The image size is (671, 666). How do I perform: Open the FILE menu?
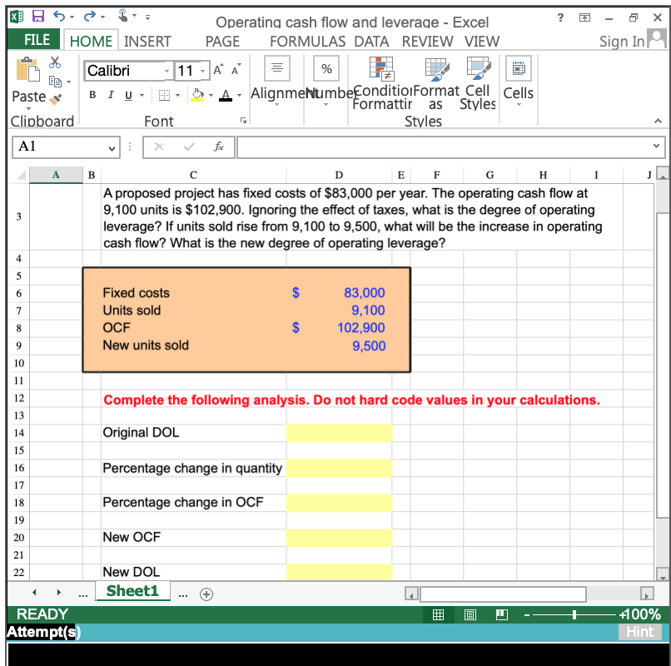(33, 39)
